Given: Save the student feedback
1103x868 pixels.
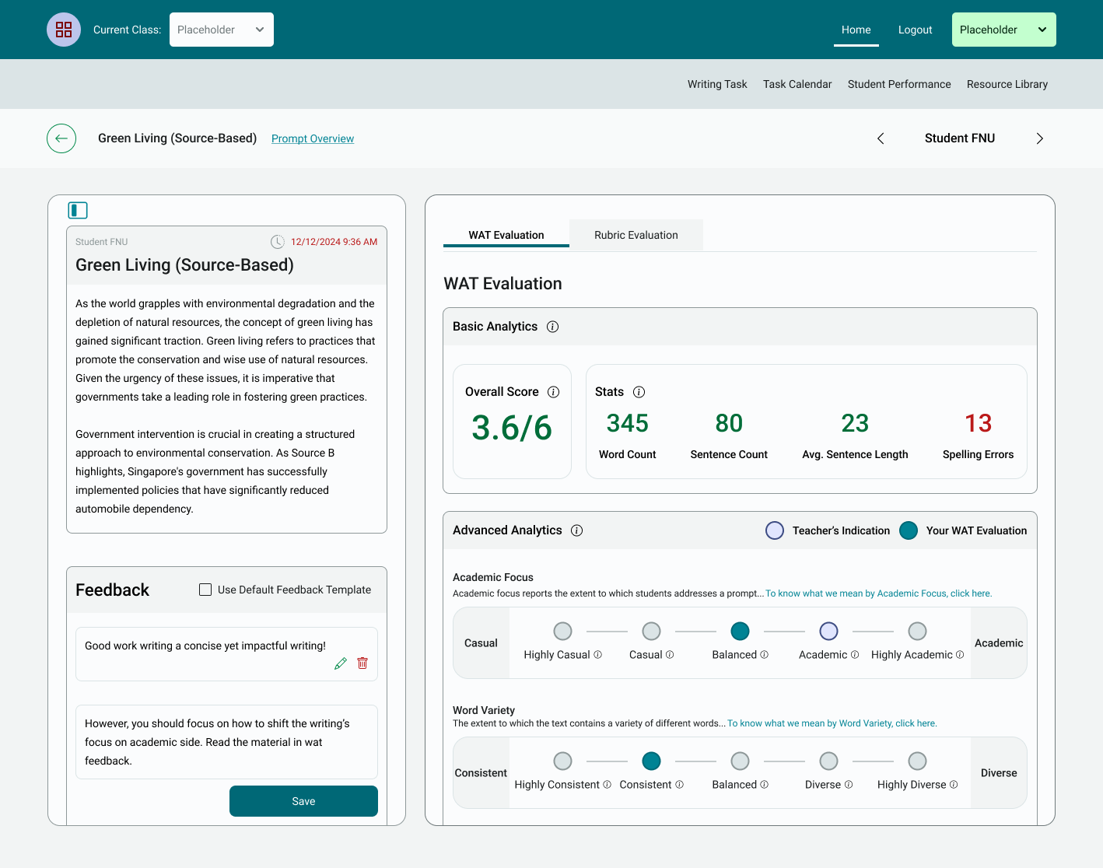Looking at the screenshot, I should tap(303, 800).
